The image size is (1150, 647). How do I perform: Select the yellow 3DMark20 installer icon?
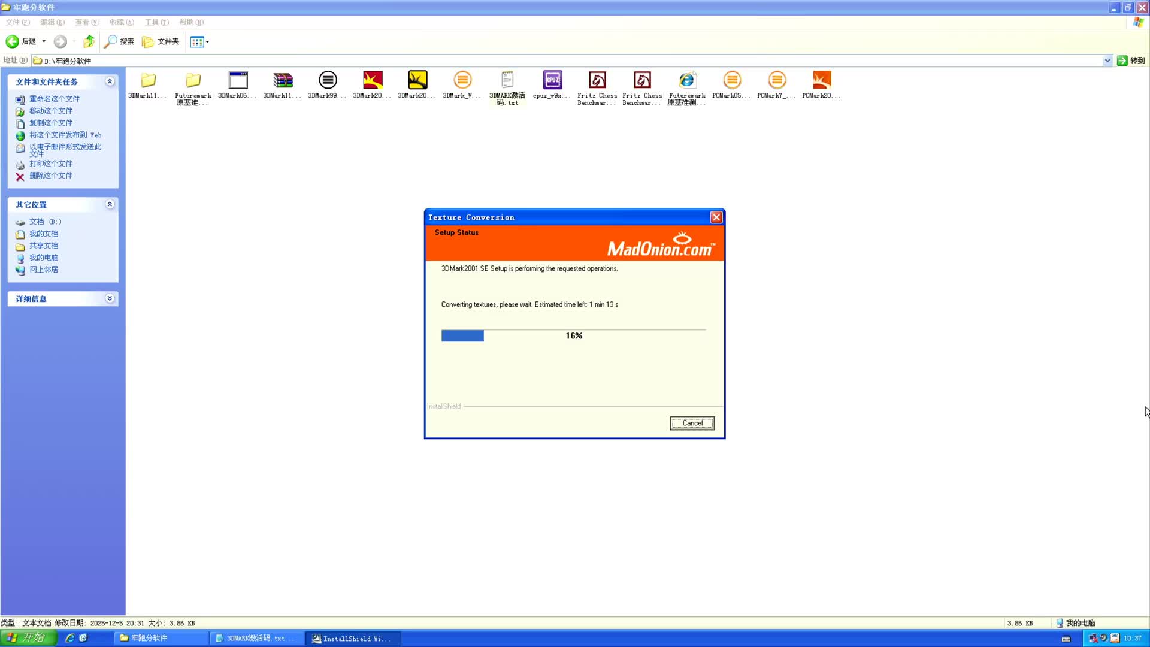[417, 80]
